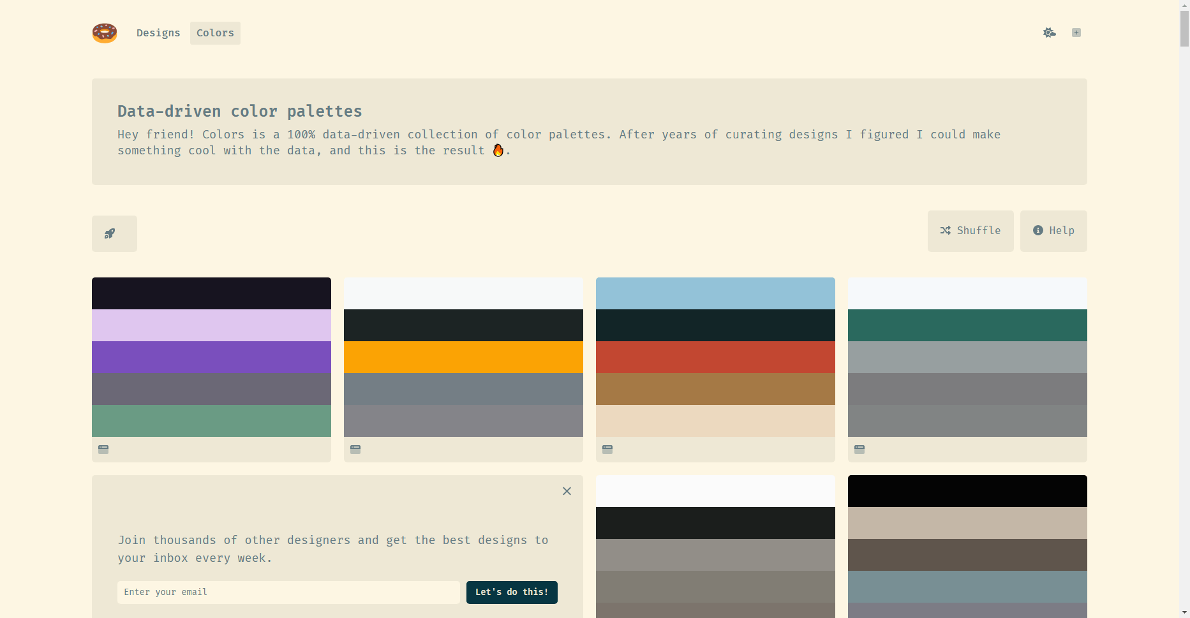Open the window icon under the green-gray palette
The width and height of the screenshot is (1190, 618).
859,449
